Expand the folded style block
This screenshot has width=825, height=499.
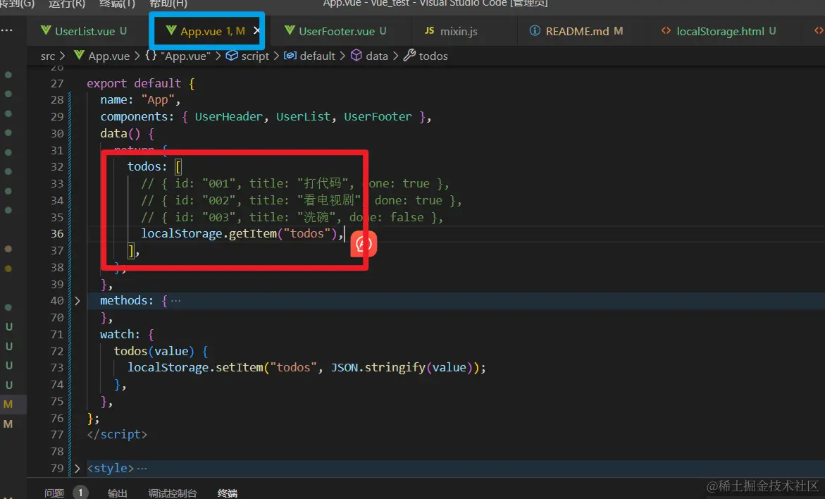click(x=77, y=468)
